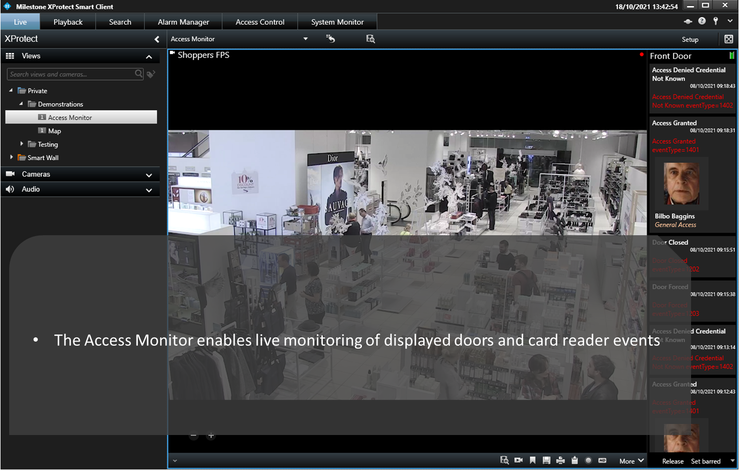Expand the Cameras section
The width and height of the screenshot is (739, 470).
[x=149, y=175]
